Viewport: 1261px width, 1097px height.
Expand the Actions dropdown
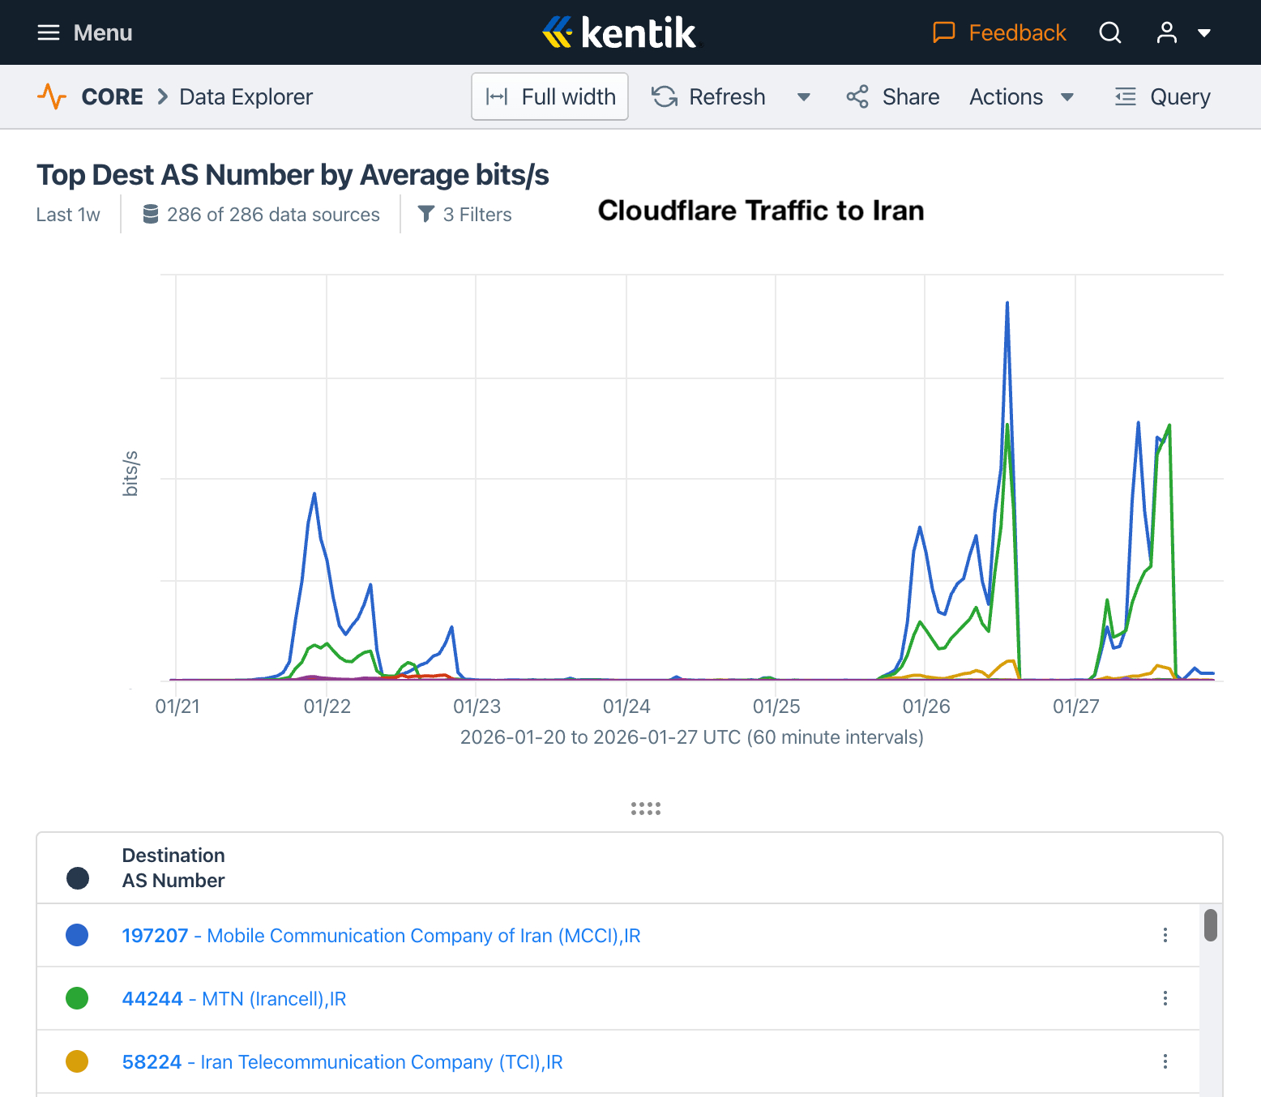[x=1021, y=96]
